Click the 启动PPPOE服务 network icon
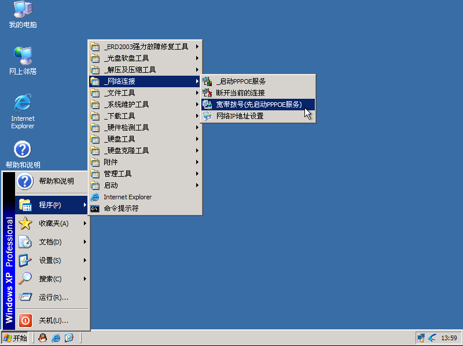The width and height of the screenshot is (463, 346). click(207, 81)
